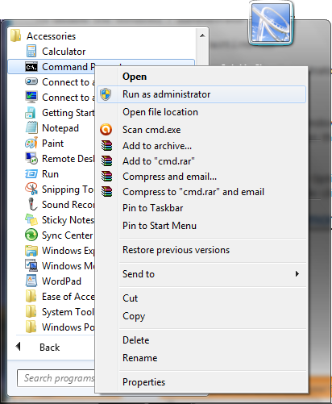Expand the Send to submenu arrow
The image size is (332, 404).
(x=297, y=274)
